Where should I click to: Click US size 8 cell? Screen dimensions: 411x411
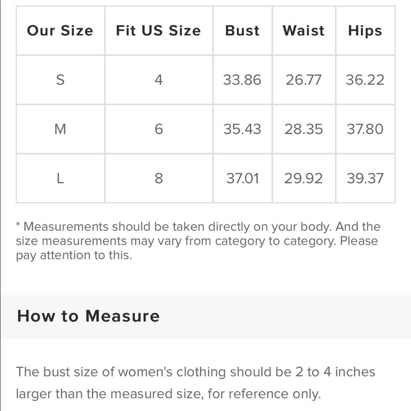coord(159,178)
